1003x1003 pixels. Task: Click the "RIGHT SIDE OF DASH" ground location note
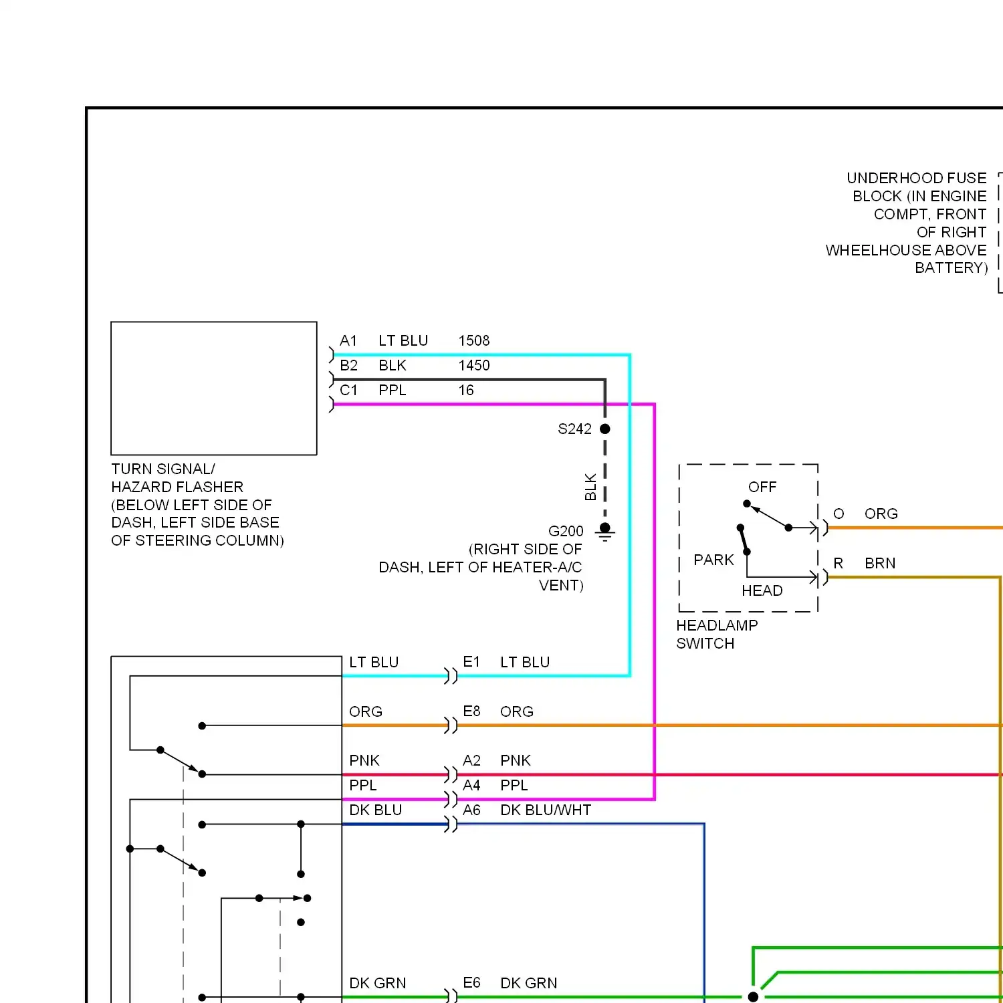[481, 567]
